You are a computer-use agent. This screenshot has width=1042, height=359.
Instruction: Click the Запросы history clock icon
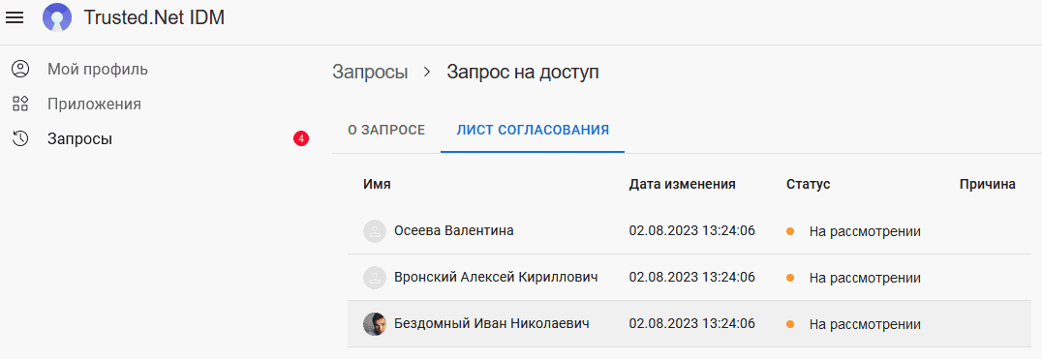pyautogui.click(x=20, y=138)
